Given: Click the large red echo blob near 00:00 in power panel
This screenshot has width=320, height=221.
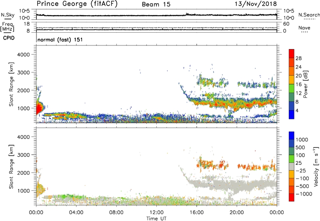Looking at the screenshot, I should coord(39,107).
